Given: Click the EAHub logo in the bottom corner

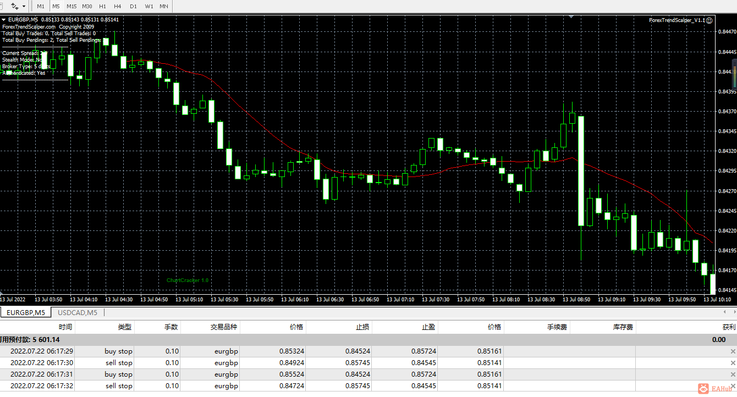Looking at the screenshot, I should click(x=716, y=389).
